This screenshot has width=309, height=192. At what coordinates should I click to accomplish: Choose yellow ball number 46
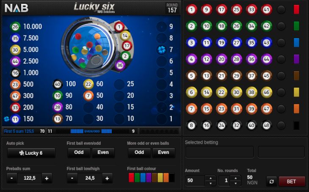point(266,92)
